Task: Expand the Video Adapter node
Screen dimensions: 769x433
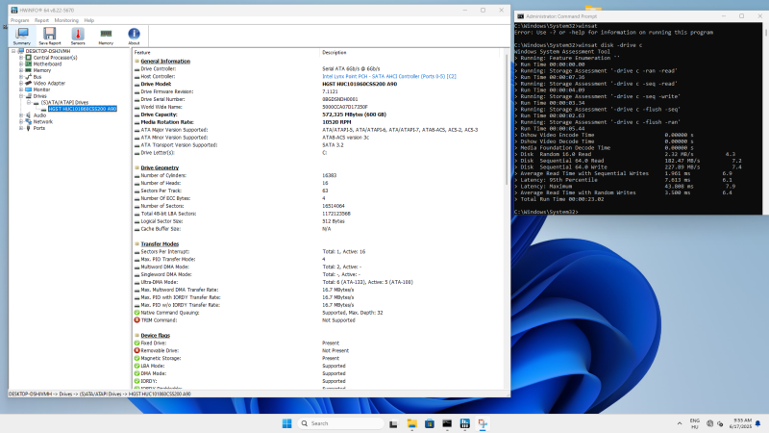Action: 21,83
